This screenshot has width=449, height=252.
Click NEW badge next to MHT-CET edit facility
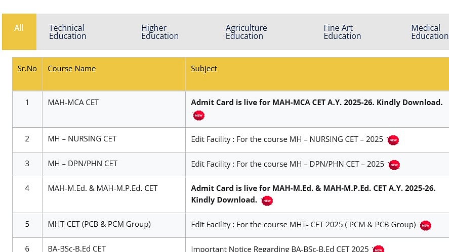[x=426, y=225]
